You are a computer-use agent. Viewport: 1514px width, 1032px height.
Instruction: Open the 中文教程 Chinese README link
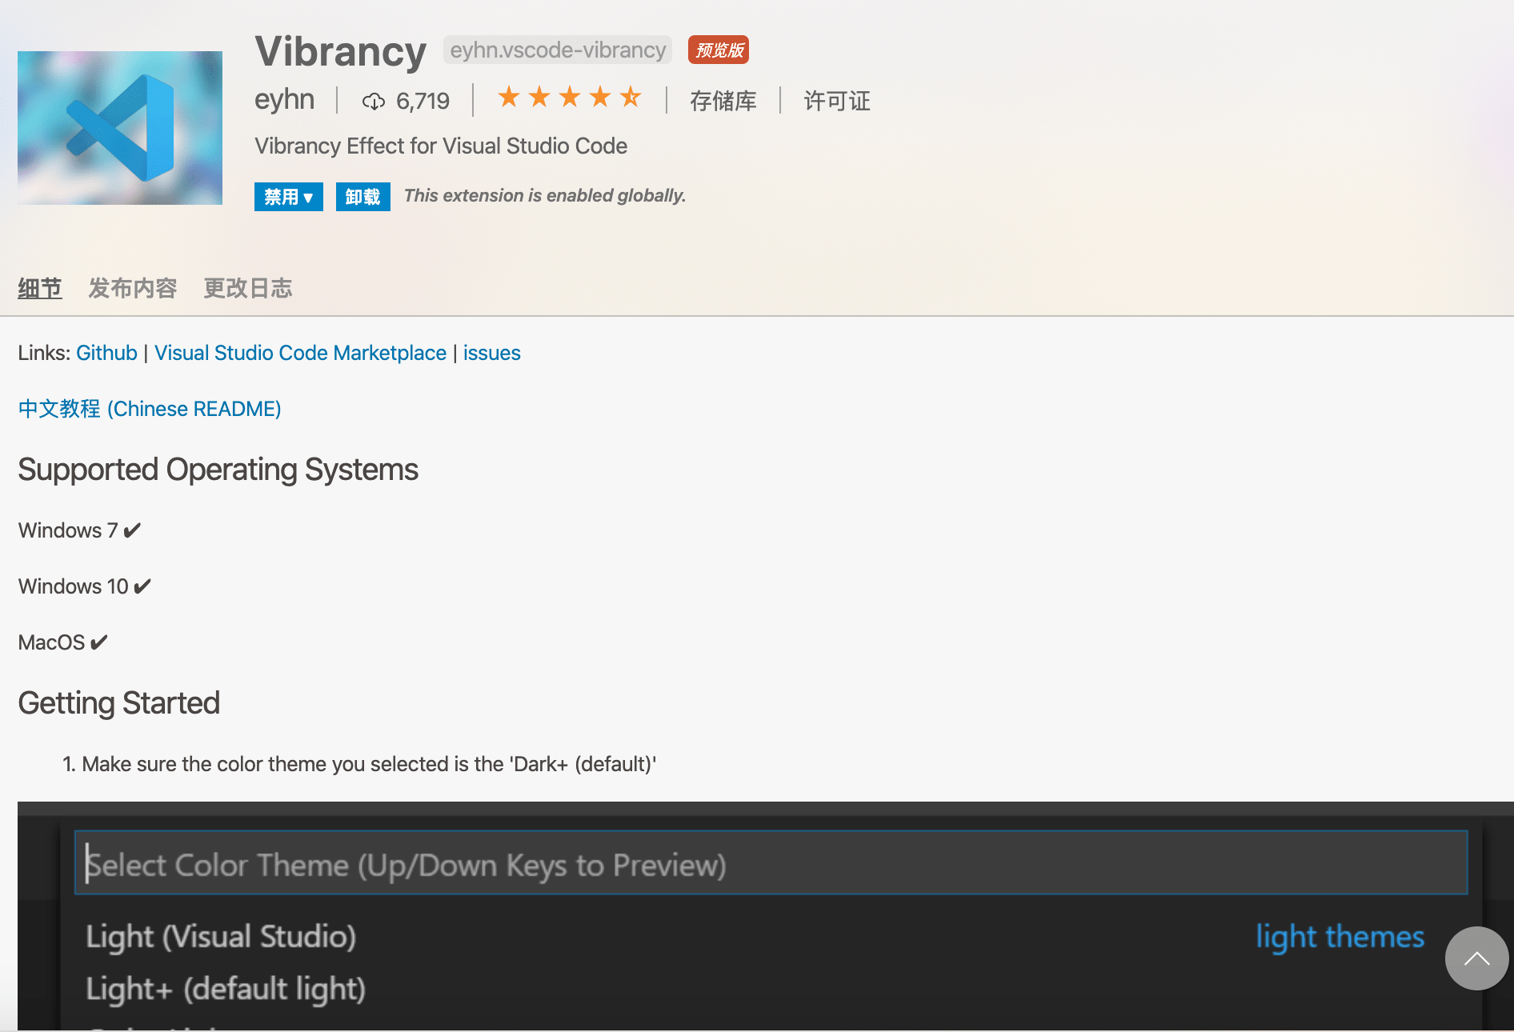click(x=150, y=409)
